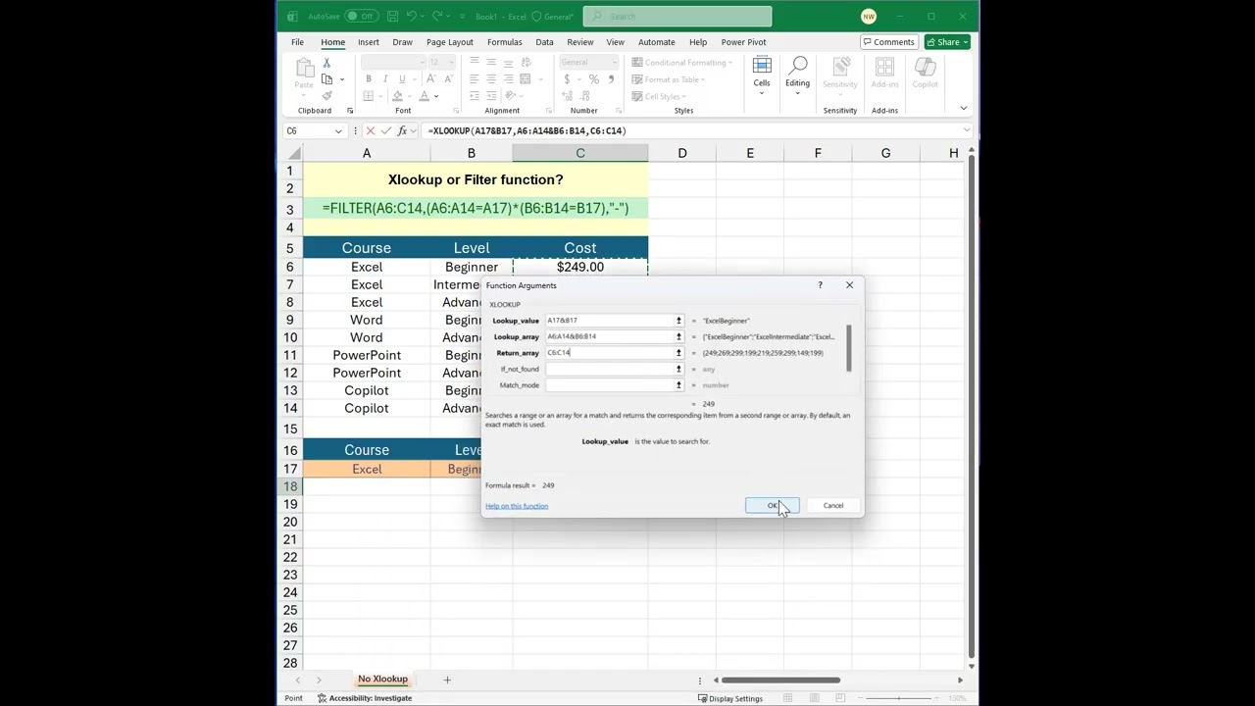Screen dimensions: 1255x706
Task: Open the Format as Table dropdown
Action: tap(670, 79)
